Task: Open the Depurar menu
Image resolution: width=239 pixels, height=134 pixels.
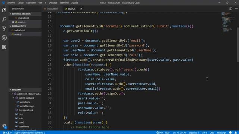Action: tap(53, 3)
